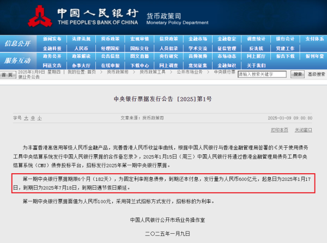The width and height of the screenshot is (327, 243).
Task: Click the 首页 button left of the date
Action: tap(8, 75)
